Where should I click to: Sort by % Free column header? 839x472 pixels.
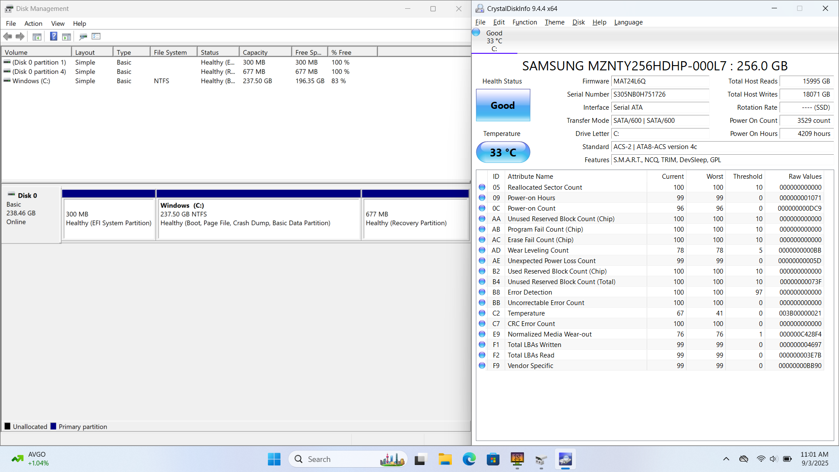pos(353,52)
